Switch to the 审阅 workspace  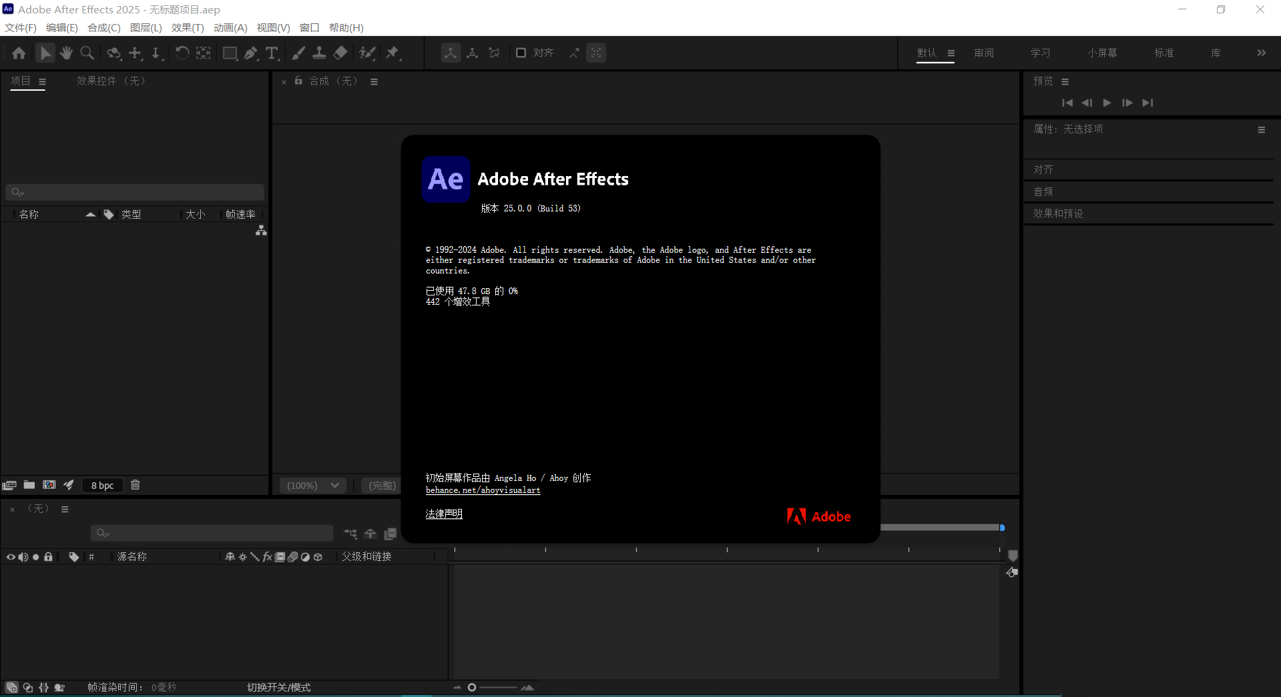984,53
